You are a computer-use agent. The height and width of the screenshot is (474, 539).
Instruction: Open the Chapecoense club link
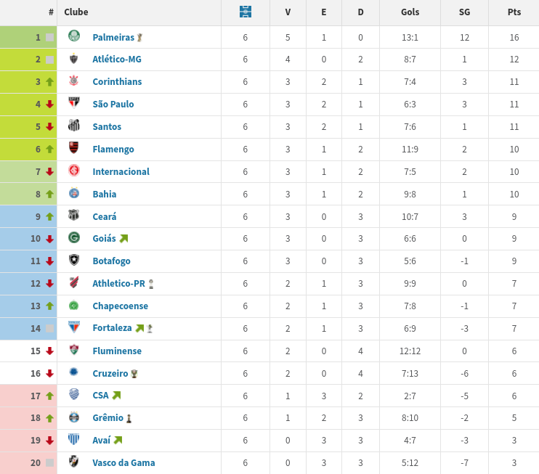[121, 306]
